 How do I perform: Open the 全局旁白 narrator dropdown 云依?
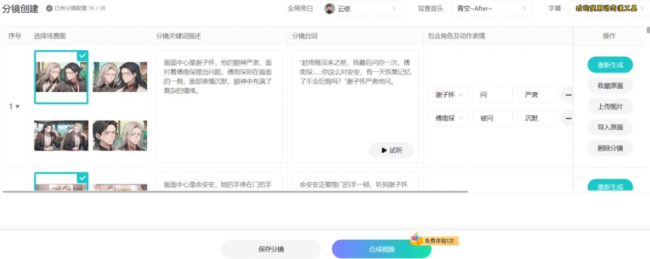(362, 8)
